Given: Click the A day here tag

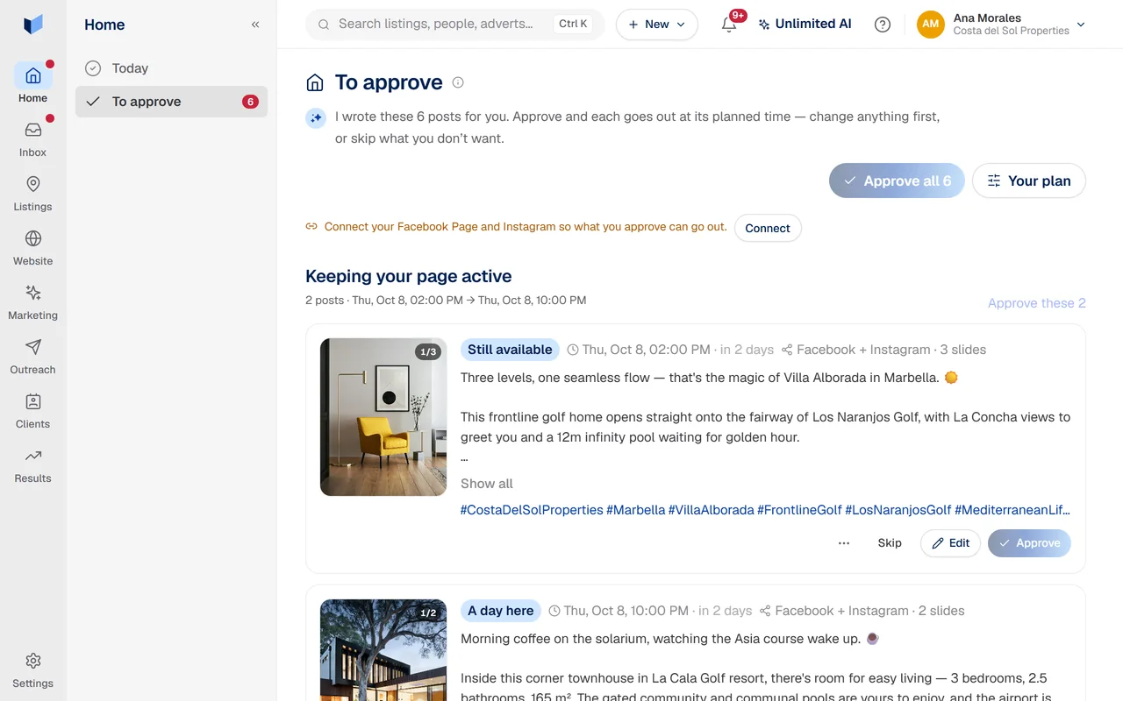Looking at the screenshot, I should coord(501,611).
